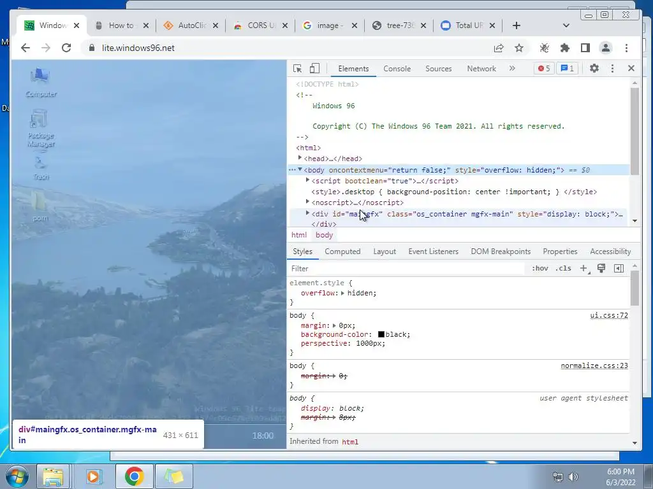Share this page icon

[499, 48]
